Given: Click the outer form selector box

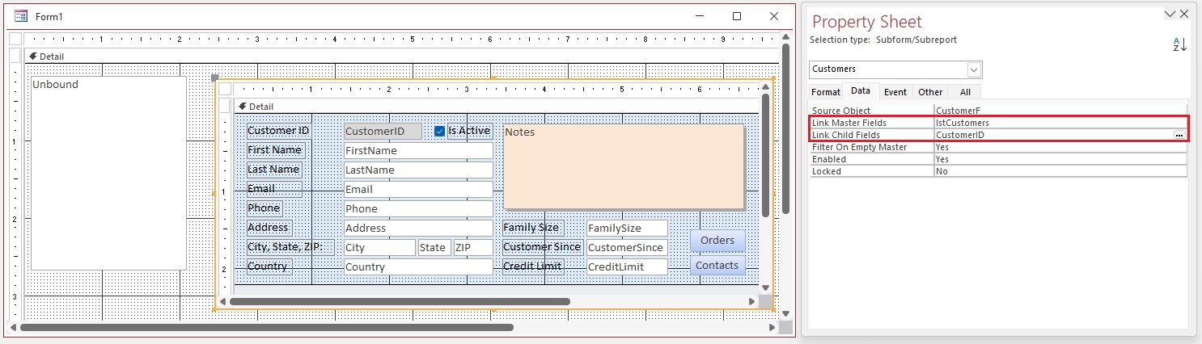Looking at the screenshot, I should pyautogui.click(x=15, y=39).
